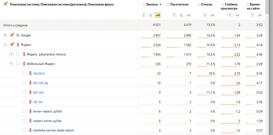Sort by Посетители column header
The width and height of the screenshot is (273, 135).
click(179, 5)
